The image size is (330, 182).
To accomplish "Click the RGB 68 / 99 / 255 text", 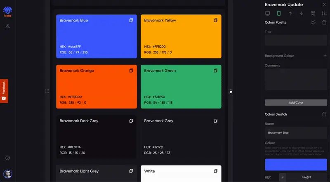I will [74, 52].
